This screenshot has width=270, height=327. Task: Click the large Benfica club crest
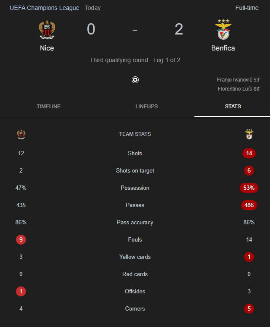pos(223,29)
